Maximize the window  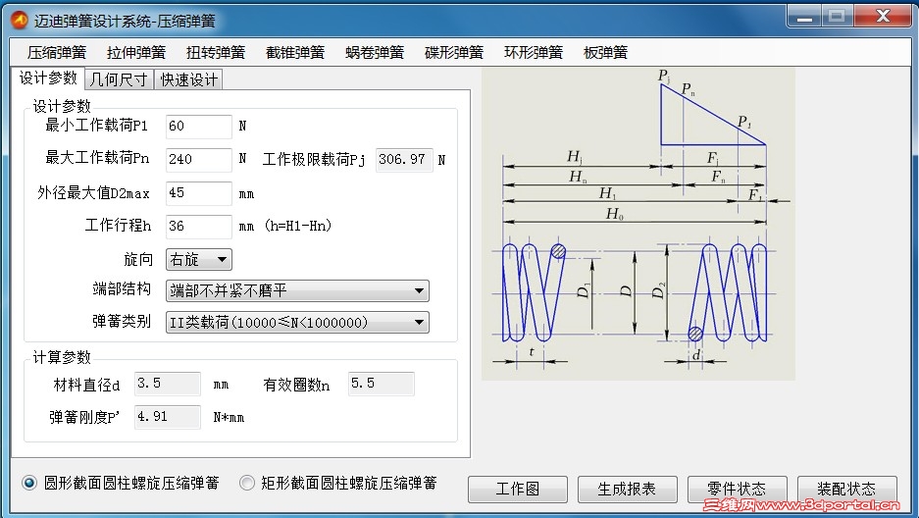(837, 17)
